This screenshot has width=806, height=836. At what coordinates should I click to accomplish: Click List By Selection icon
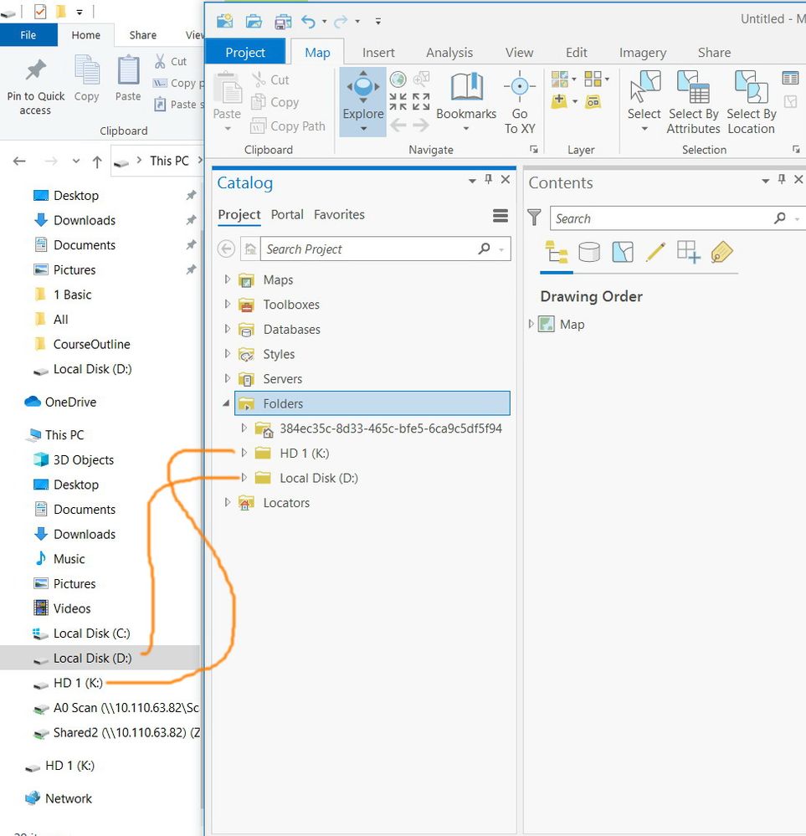(x=623, y=252)
